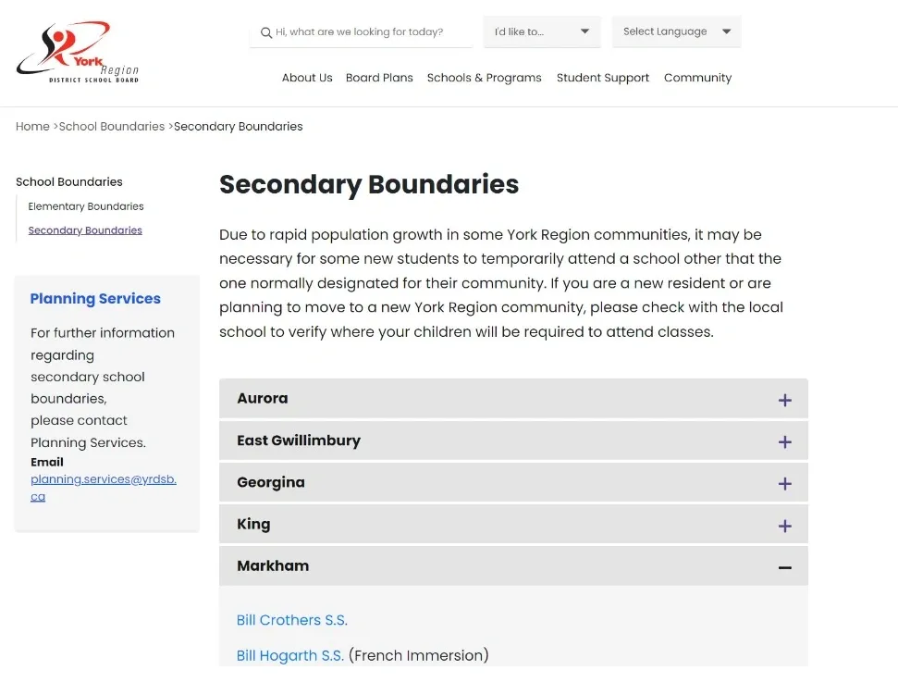Click Home in the breadcrumb
Screen dimensions: 898x695
click(x=32, y=127)
